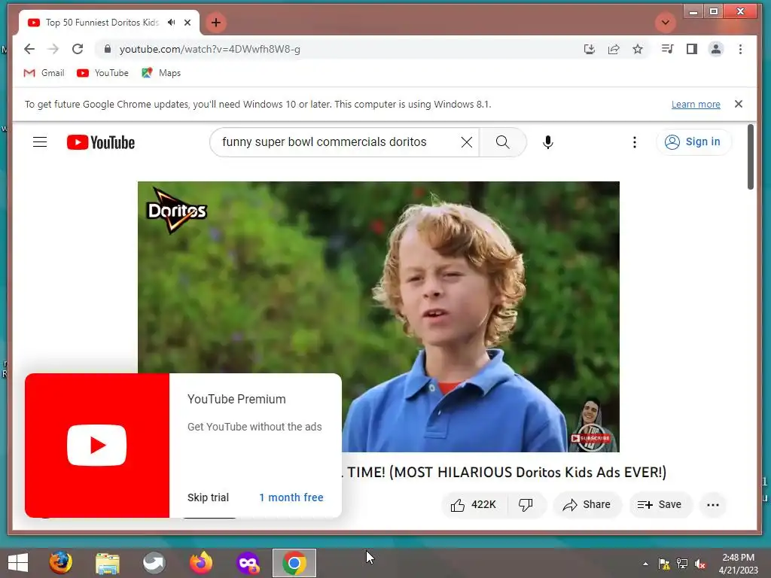771x578 pixels.
Task: Toggle the Chrome side panel
Action: (x=692, y=49)
